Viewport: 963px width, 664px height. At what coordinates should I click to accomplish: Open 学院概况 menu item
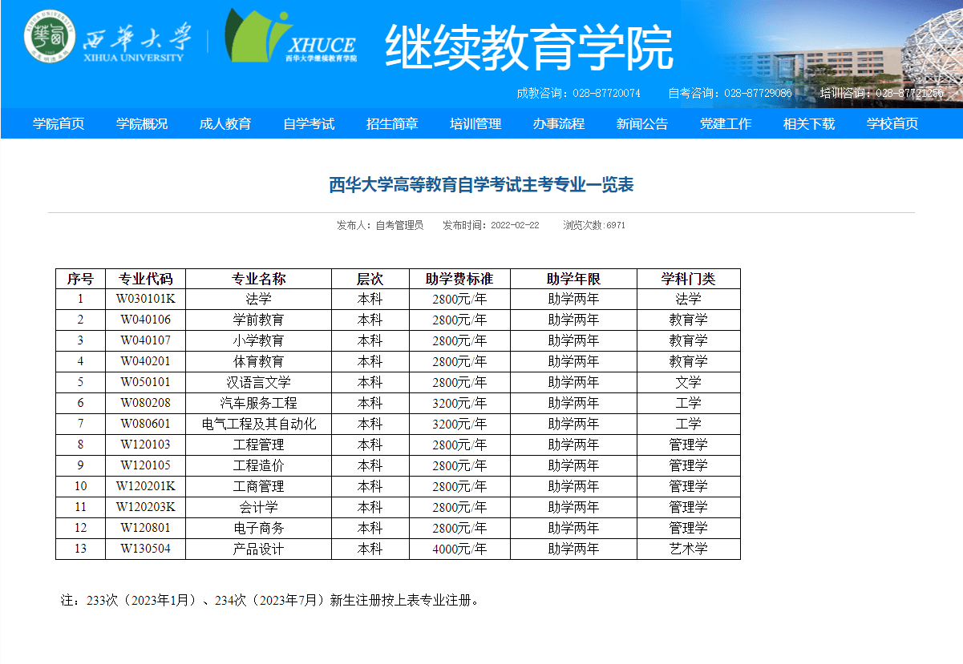click(x=142, y=123)
